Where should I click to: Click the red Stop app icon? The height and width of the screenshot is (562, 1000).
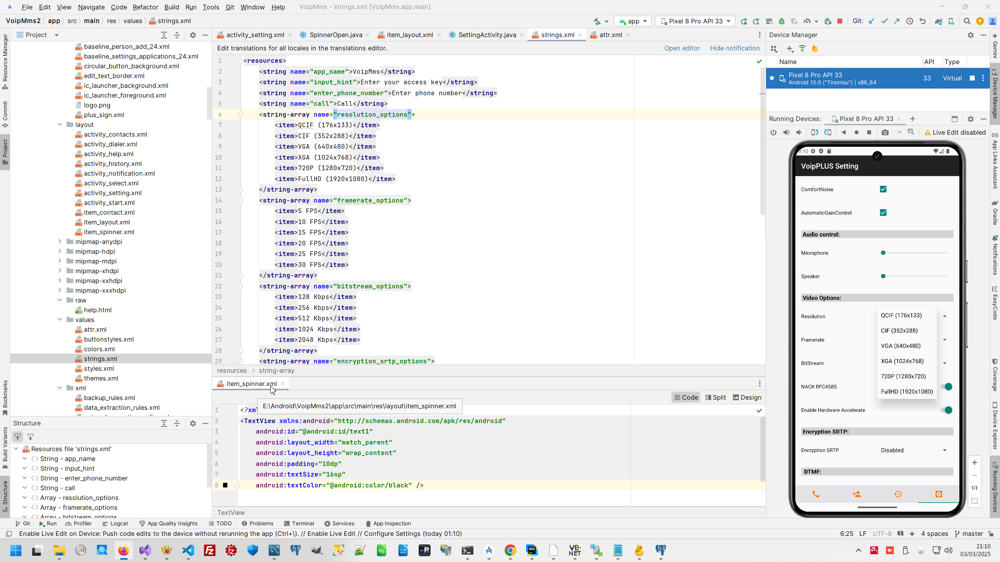[840, 21]
